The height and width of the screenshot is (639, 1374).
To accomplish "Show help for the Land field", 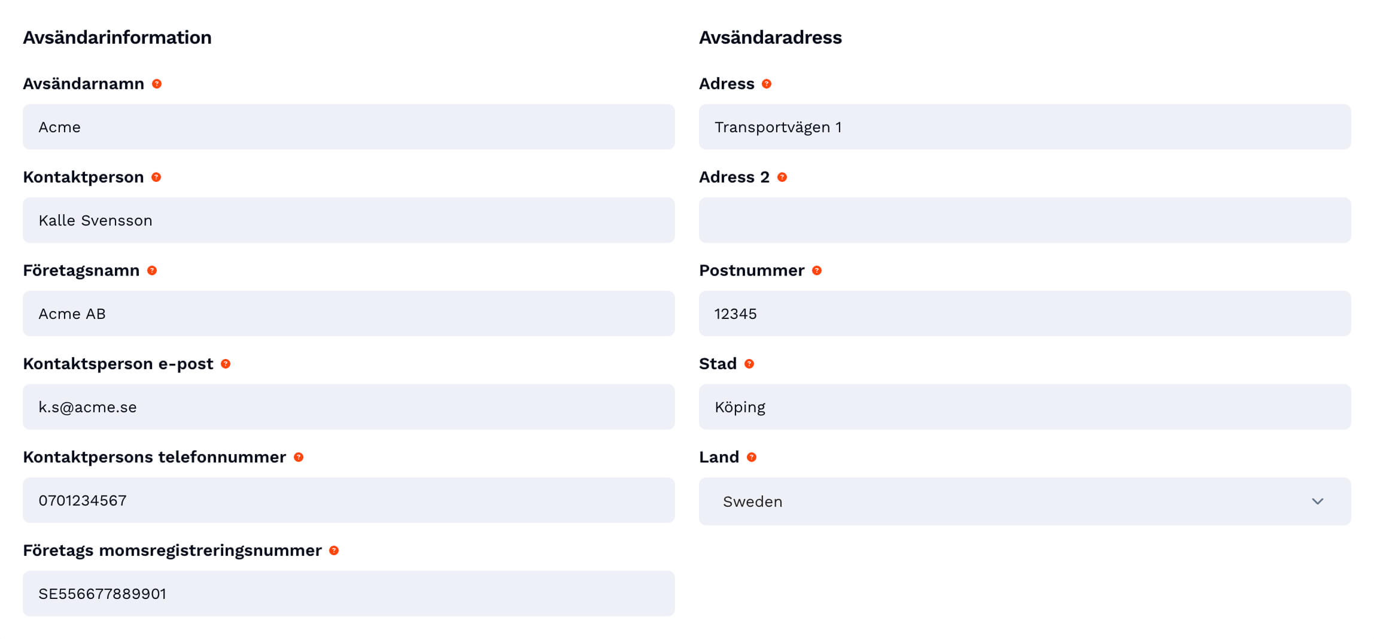I will 752,457.
